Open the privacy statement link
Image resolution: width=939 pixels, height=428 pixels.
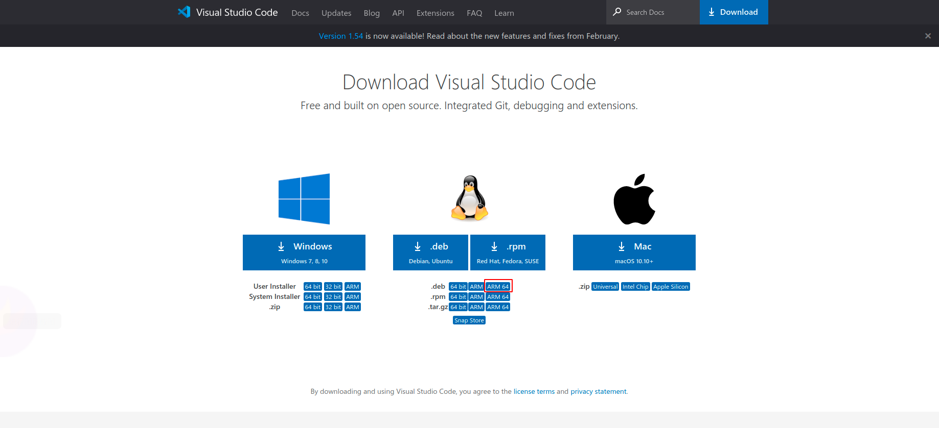pyautogui.click(x=599, y=391)
